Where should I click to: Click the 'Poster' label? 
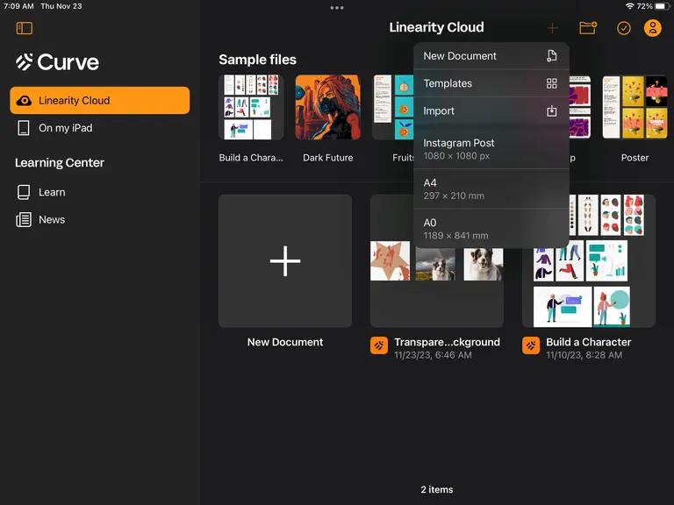point(635,158)
